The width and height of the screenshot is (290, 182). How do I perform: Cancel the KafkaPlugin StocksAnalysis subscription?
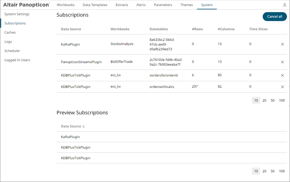(x=282, y=44)
